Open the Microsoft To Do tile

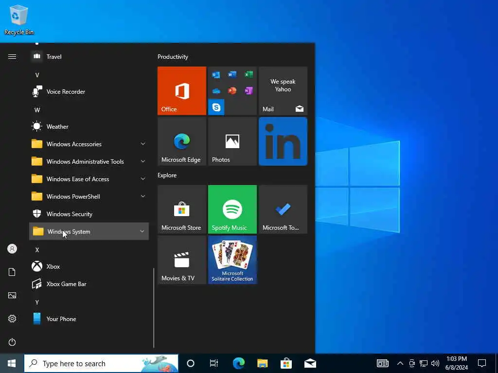click(x=283, y=209)
